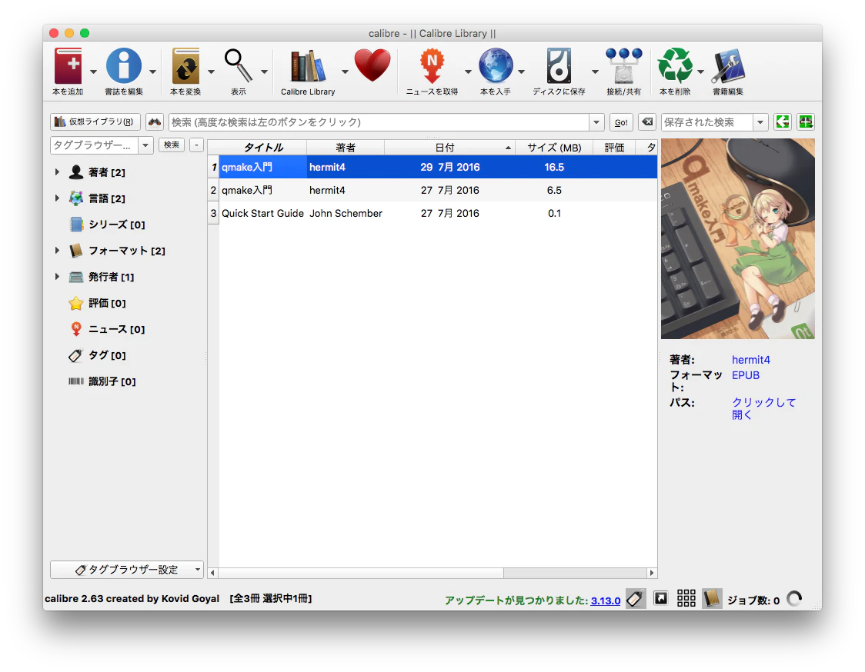Open the タグブラウザー設定 dropdown
Viewport: 865px width, 672px height.
[127, 570]
